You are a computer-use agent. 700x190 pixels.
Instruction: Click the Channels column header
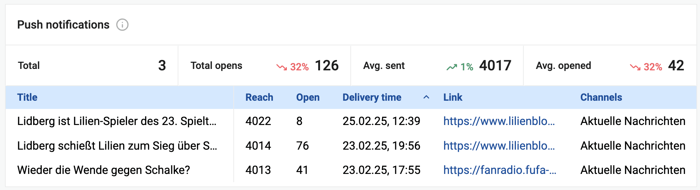(601, 97)
